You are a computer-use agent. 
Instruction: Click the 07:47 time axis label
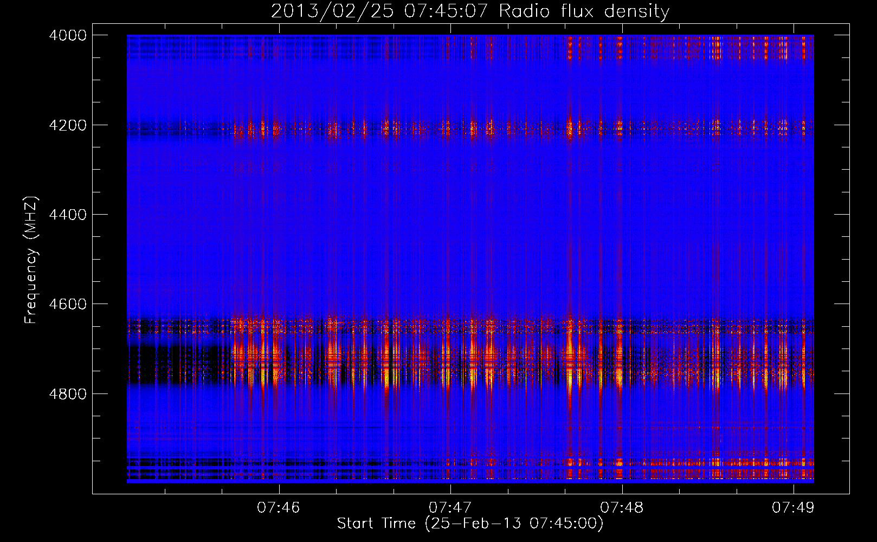coord(450,507)
